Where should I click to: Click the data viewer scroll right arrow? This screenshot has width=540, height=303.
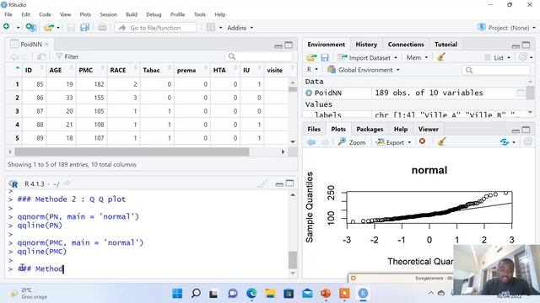point(283,151)
